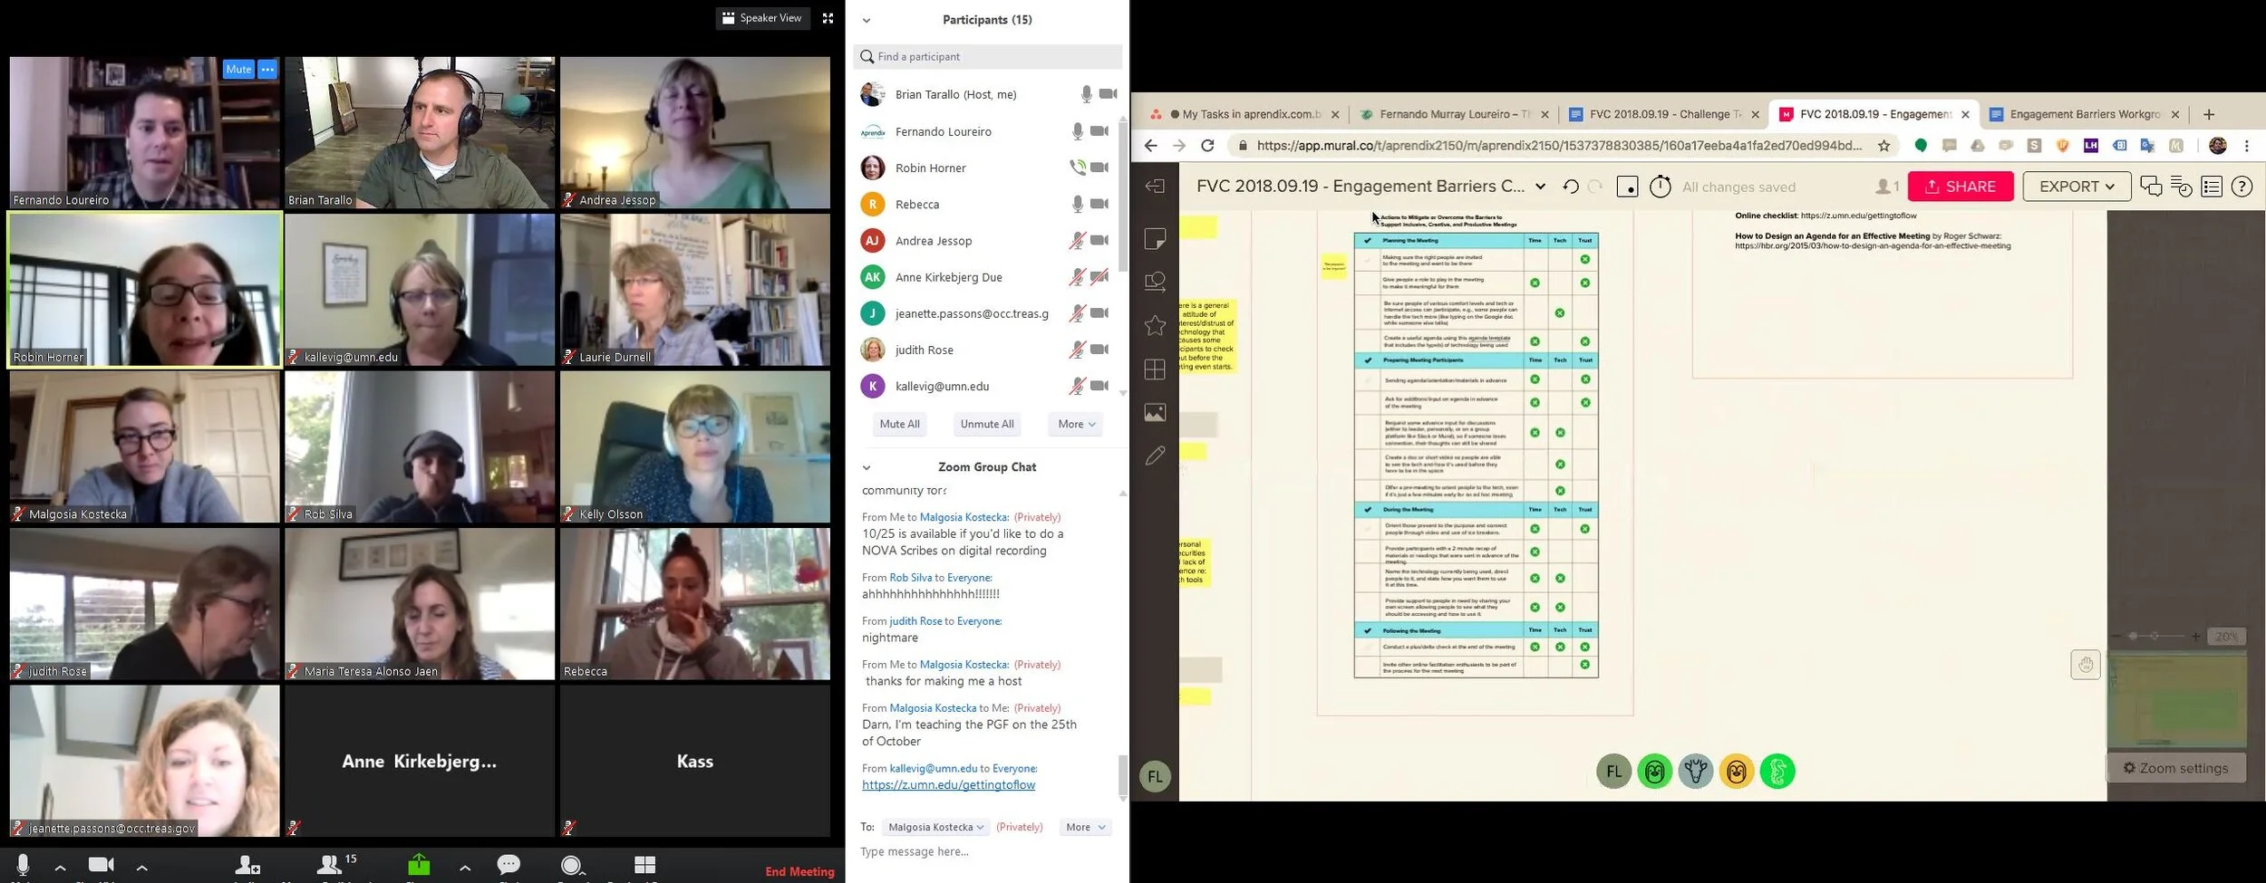Image resolution: width=2266 pixels, height=883 pixels.
Task: Open the Outline panel icon
Action: tap(2212, 186)
